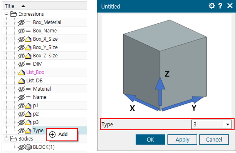This screenshot has width=236, height=153.
Task: Click the Cancel button
Action: 214,140
